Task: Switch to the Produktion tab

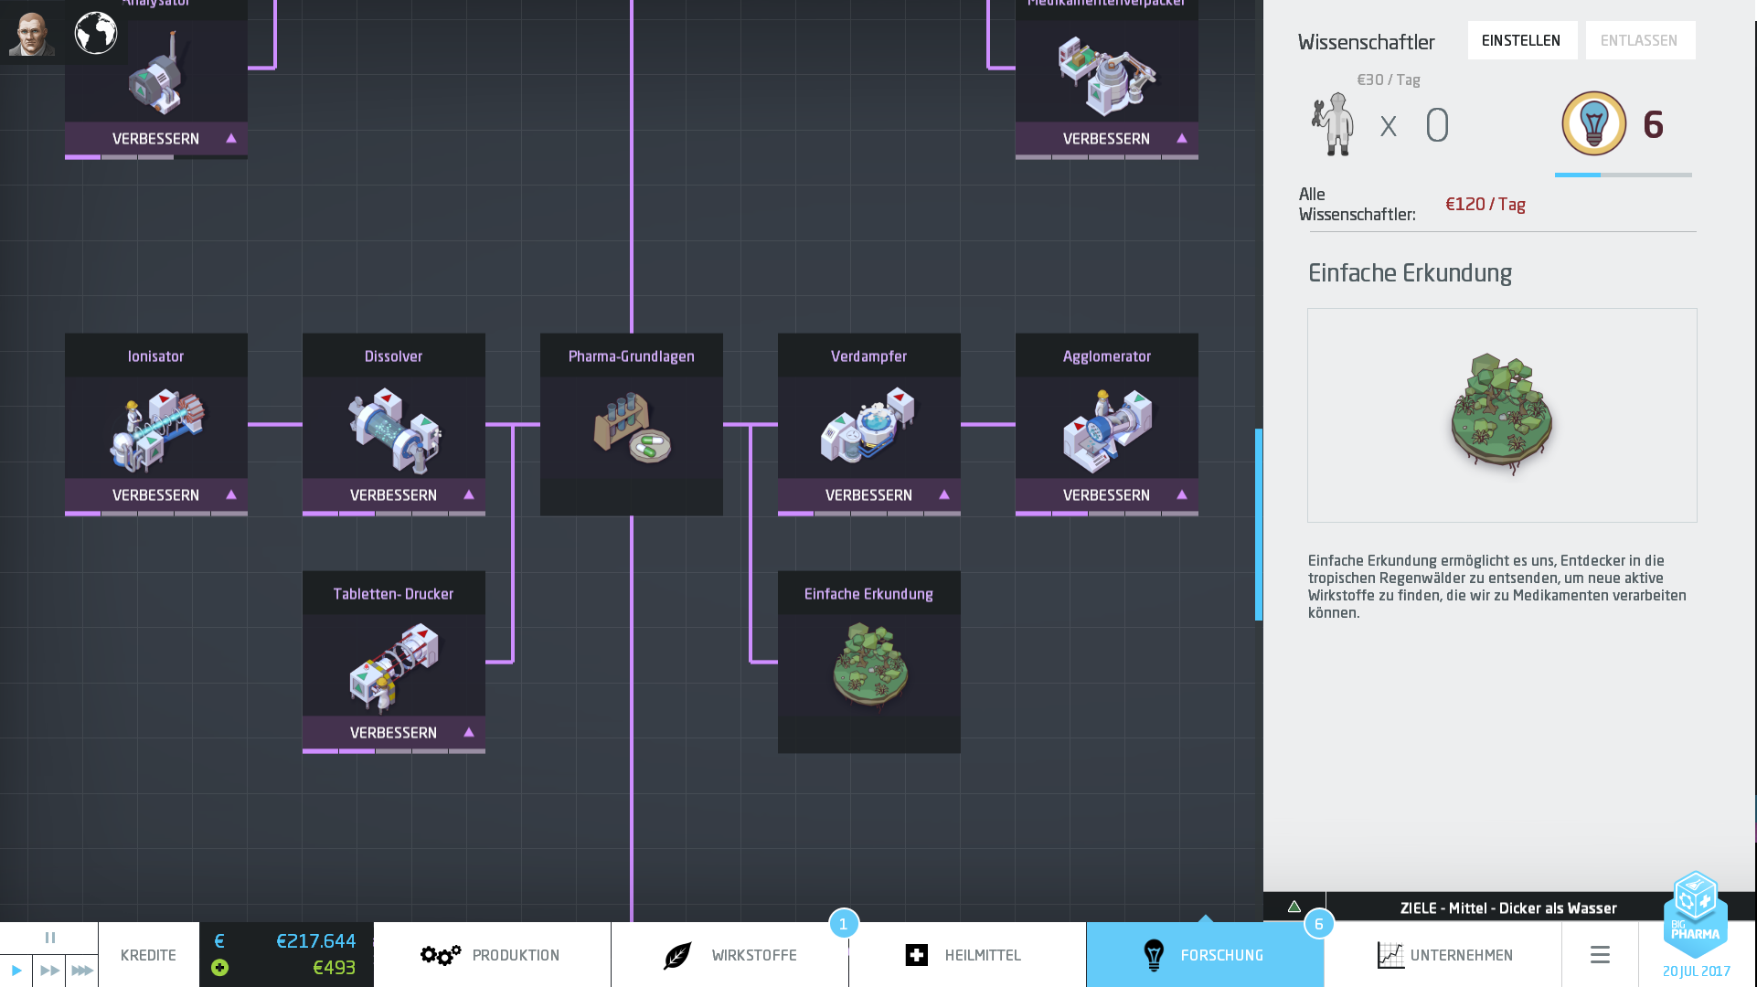Action: (493, 955)
